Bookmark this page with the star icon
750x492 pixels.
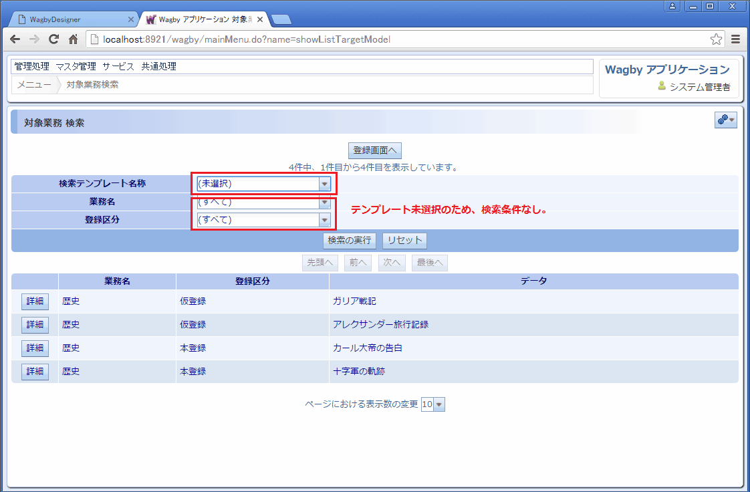coord(716,39)
